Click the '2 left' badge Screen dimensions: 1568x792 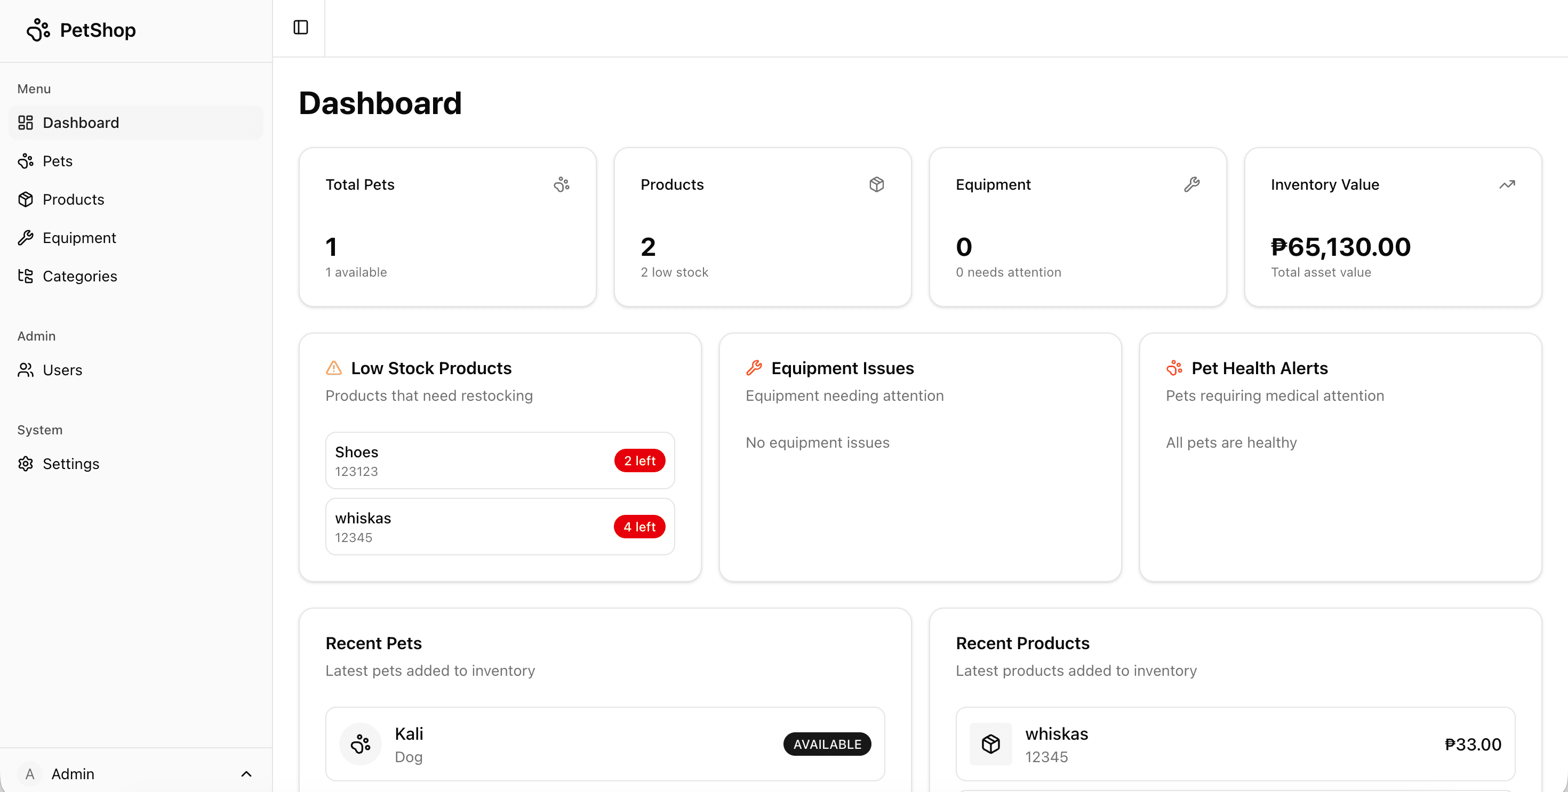coord(640,461)
